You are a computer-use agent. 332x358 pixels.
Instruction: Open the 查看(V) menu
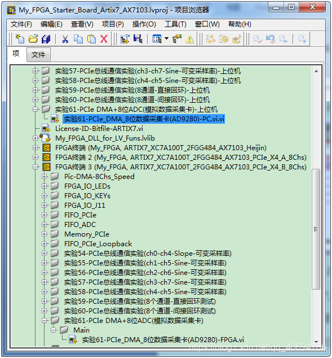tap(82, 24)
